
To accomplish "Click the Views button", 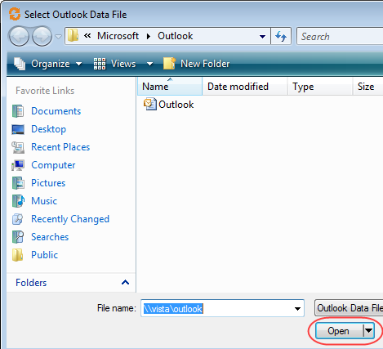I will pos(114,64).
